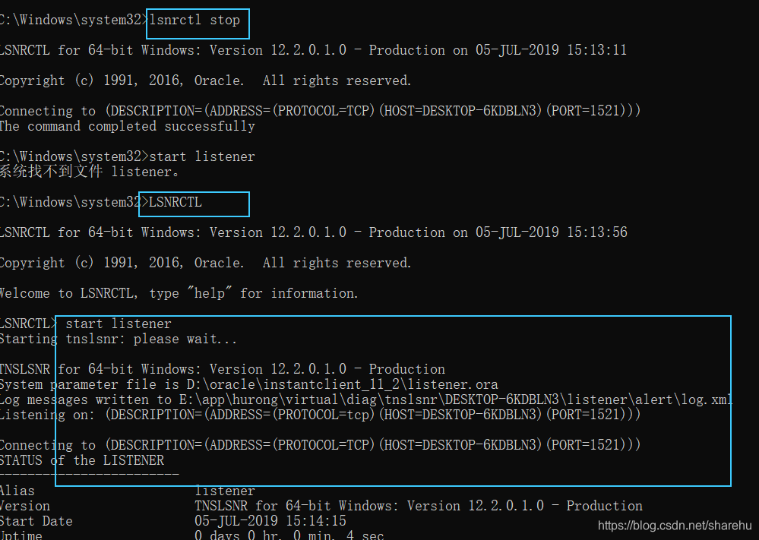Click 'STATUS of the LISTENER' heading
Viewport: 759px width, 540px height.
pos(82,460)
